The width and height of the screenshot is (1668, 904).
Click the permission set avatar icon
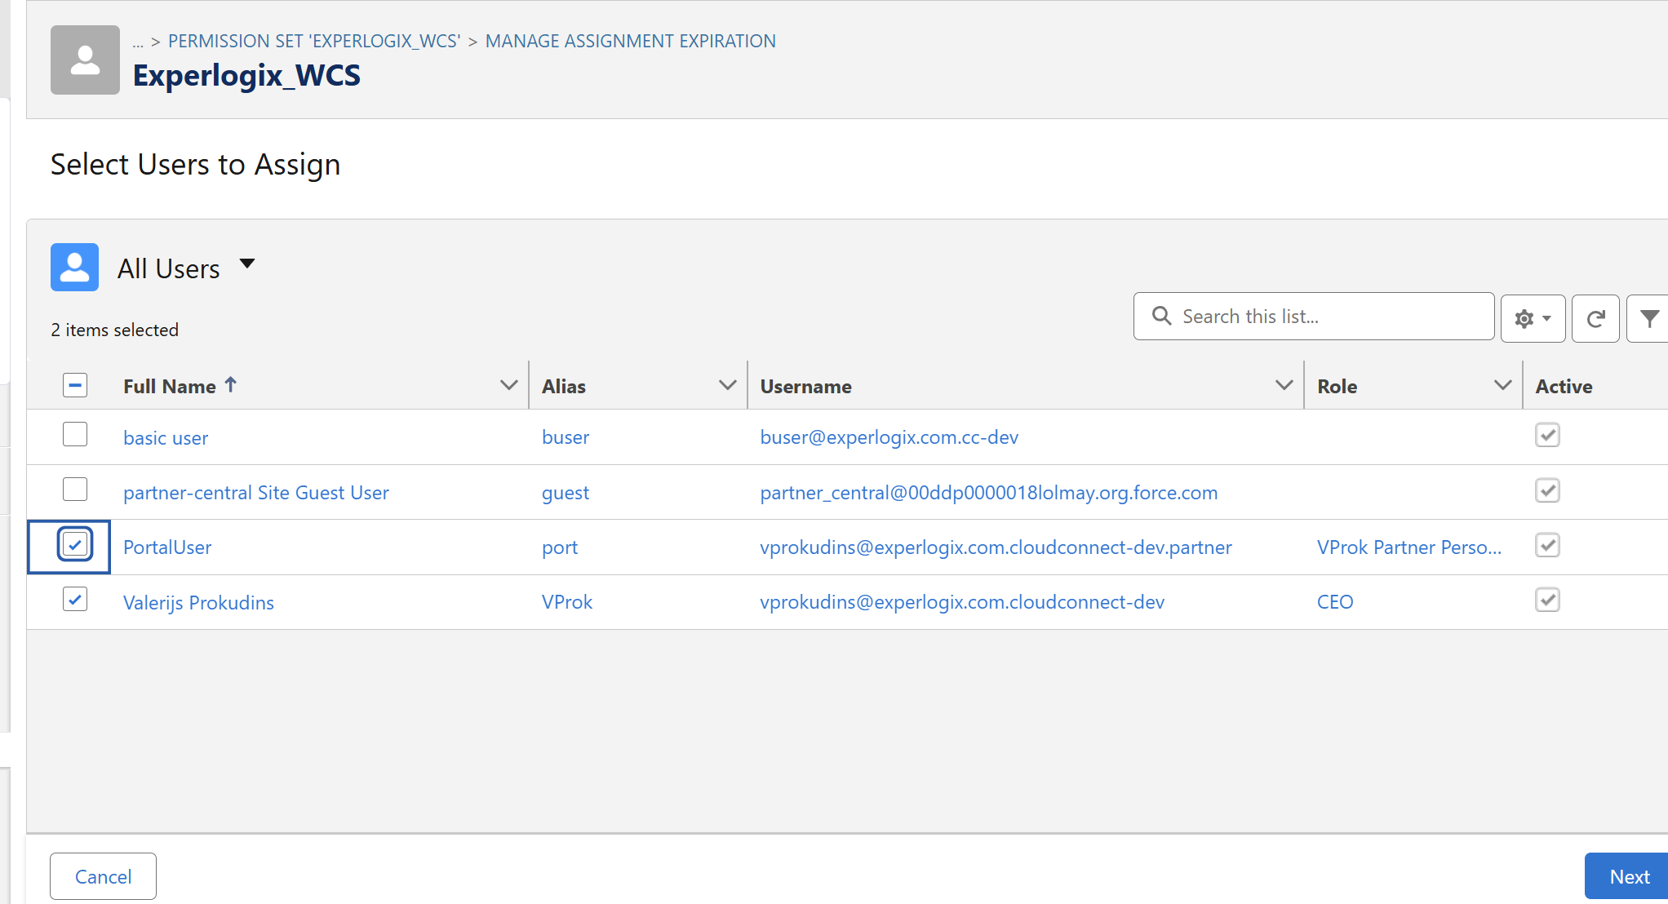[x=85, y=60]
